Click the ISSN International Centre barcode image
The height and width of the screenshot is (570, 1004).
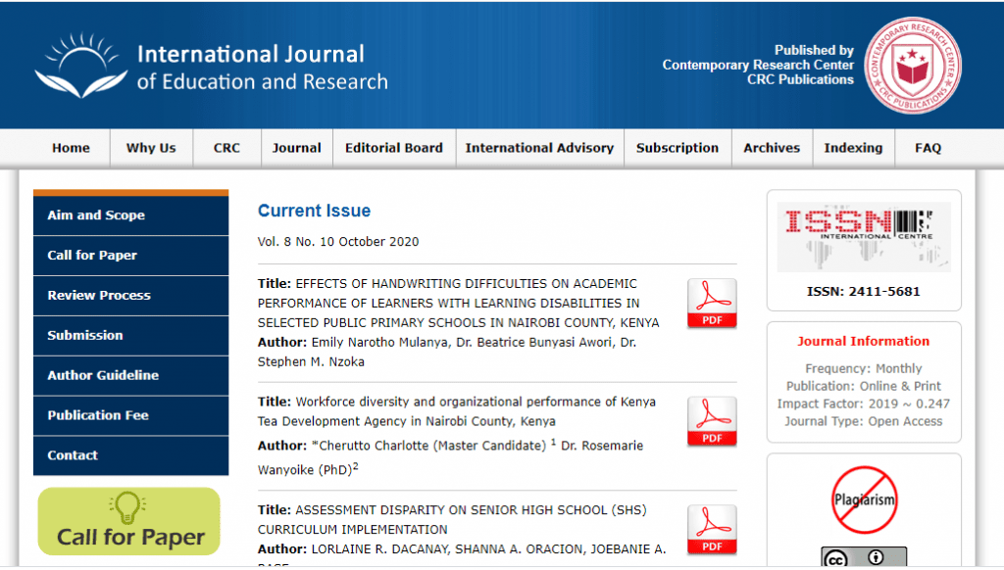coord(863,236)
